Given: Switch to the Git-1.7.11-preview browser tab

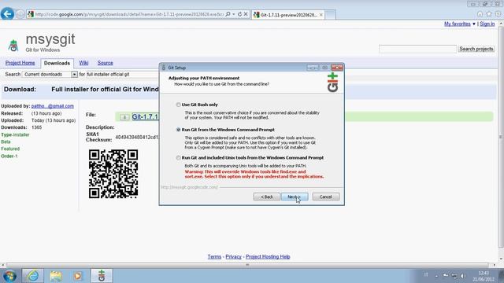Looking at the screenshot, I should [288, 15].
